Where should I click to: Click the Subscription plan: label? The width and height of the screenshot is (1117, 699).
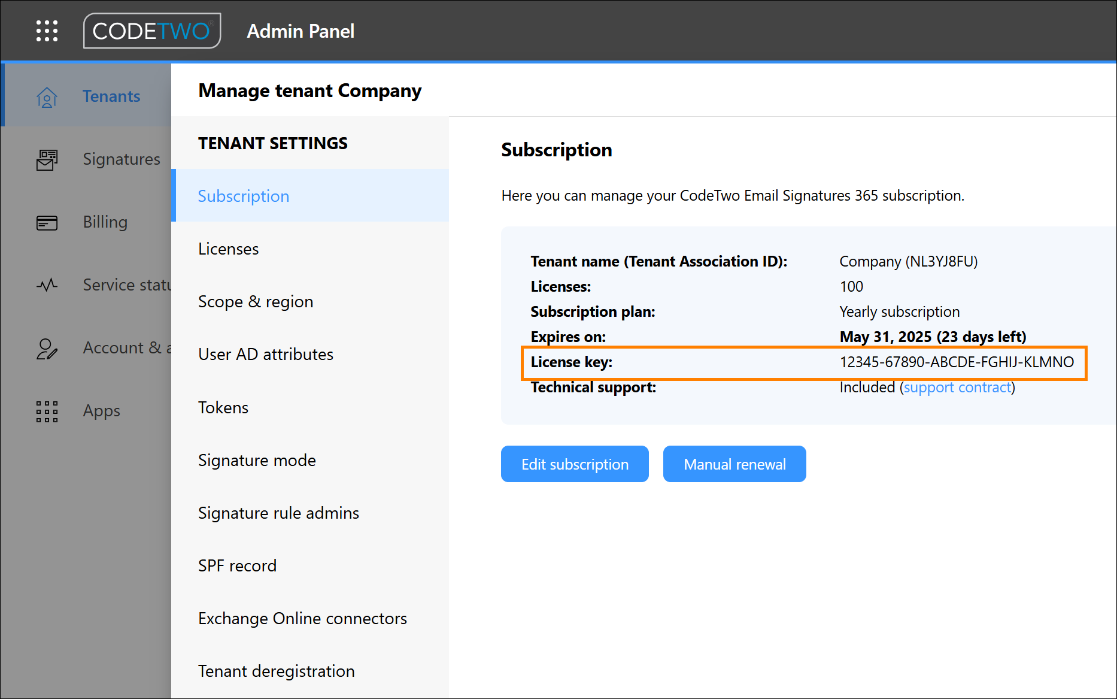click(593, 312)
